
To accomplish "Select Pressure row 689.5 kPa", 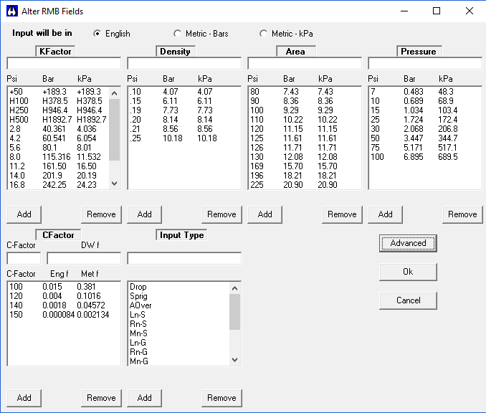I will click(425, 157).
